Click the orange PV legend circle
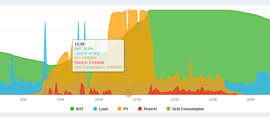 [x=119, y=109]
